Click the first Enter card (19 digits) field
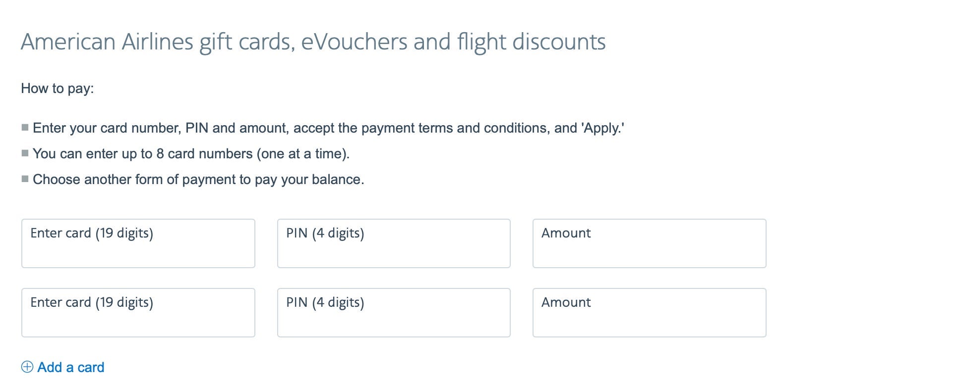Viewport: 956px width, 378px height. [x=138, y=243]
